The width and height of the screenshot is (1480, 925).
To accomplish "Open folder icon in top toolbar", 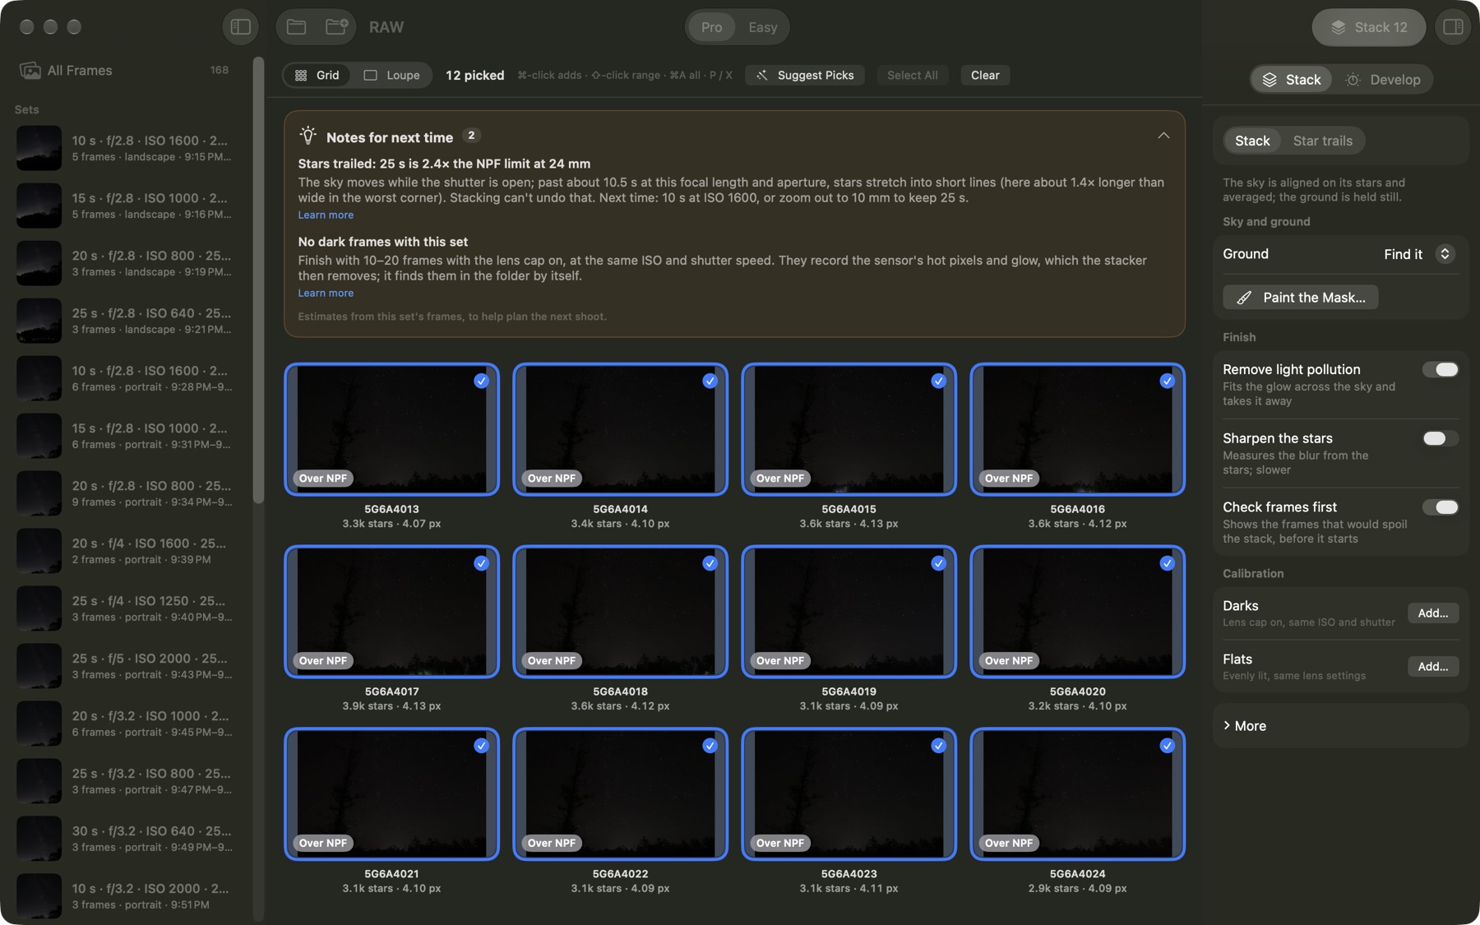I will pos(296,27).
